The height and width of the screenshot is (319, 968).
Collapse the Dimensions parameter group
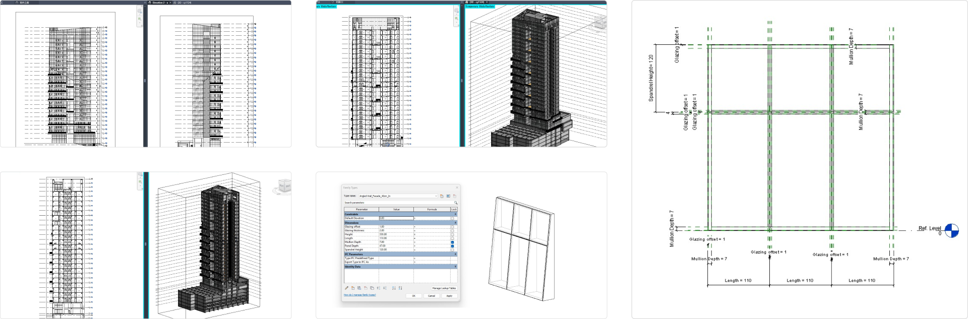455,223
